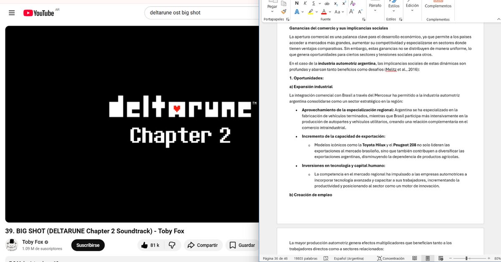Select the format painter brush icon
This screenshot has height=262, width=501.
(284, 12)
